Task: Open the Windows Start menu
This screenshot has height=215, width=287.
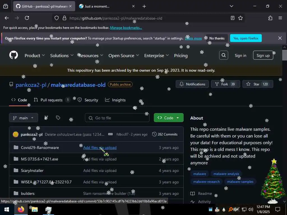Action: (x=7, y=209)
